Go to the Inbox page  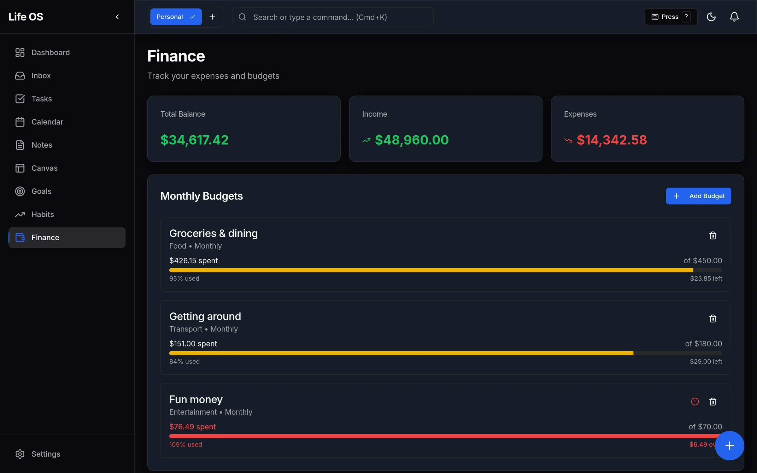[x=67, y=76]
